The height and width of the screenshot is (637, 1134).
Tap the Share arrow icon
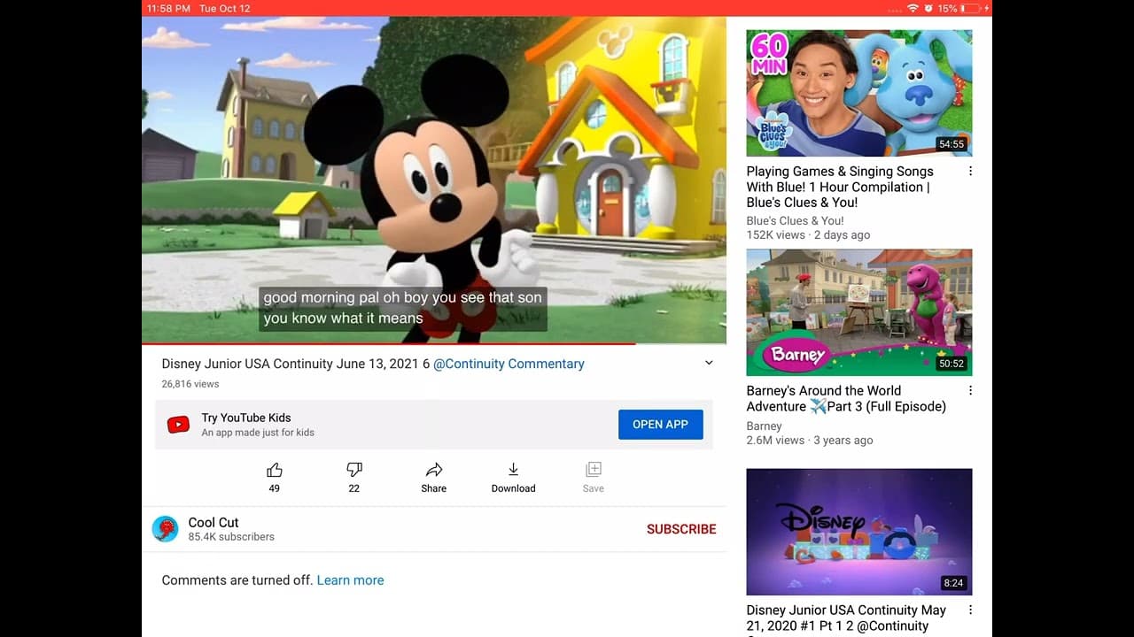[x=434, y=470]
